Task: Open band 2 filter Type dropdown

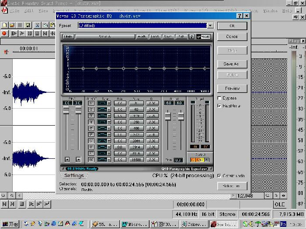Action: 109,109
